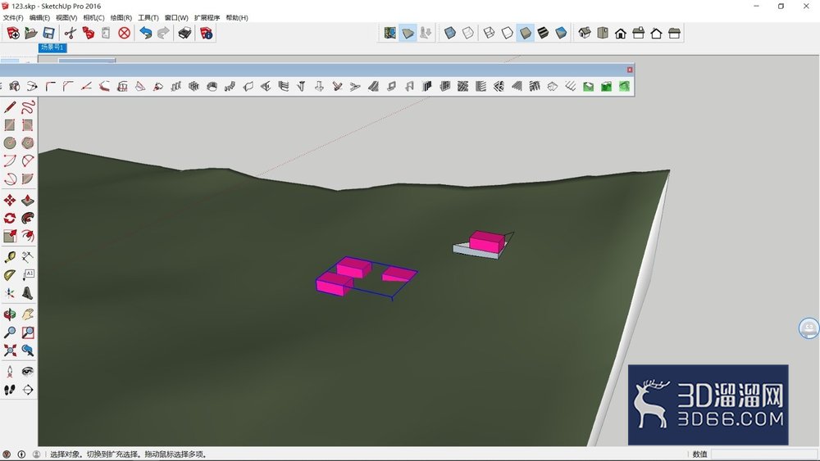Select the Look Around eye tool
This screenshot has width=820, height=461.
[x=28, y=372]
